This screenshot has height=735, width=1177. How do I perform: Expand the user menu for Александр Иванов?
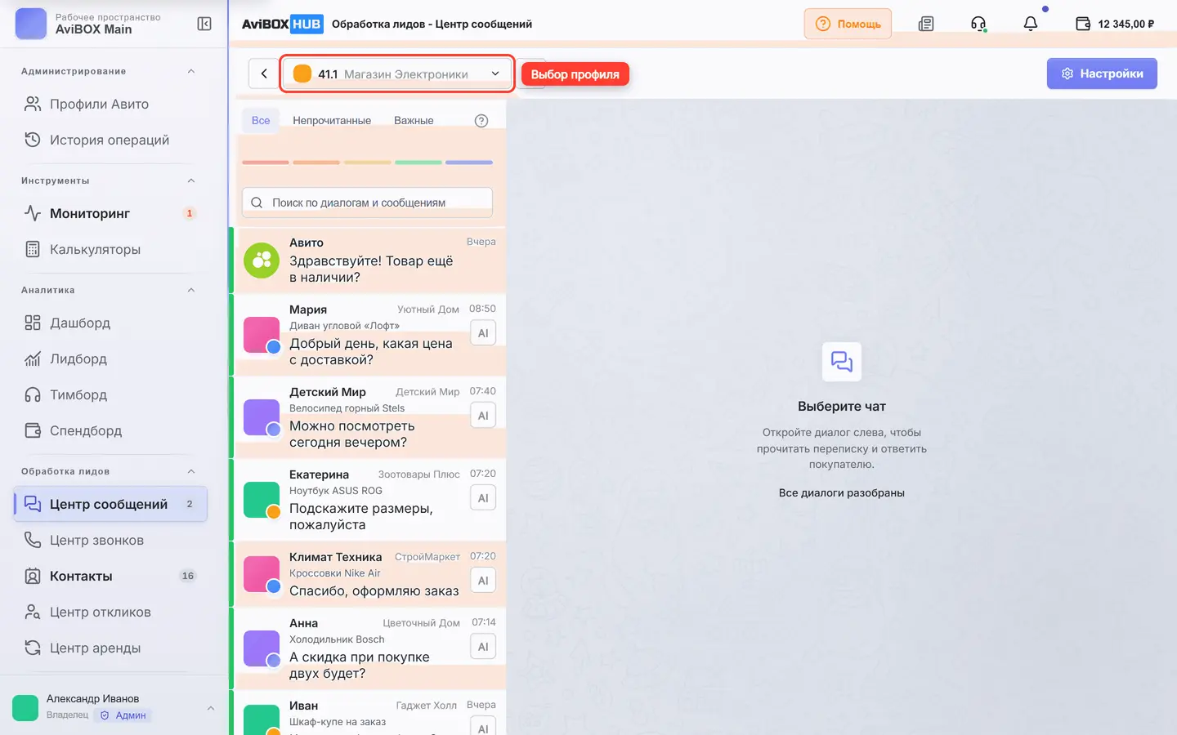pyautogui.click(x=211, y=708)
